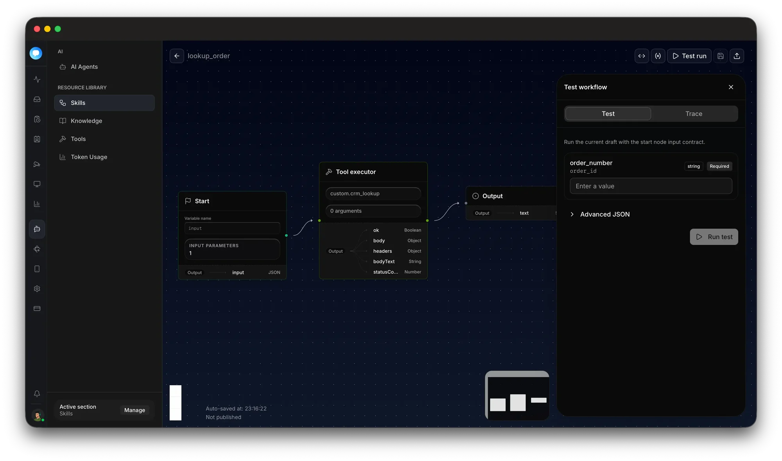This screenshot has width=782, height=461.
Task: Select the circle icon on Output node
Action: coord(475,196)
